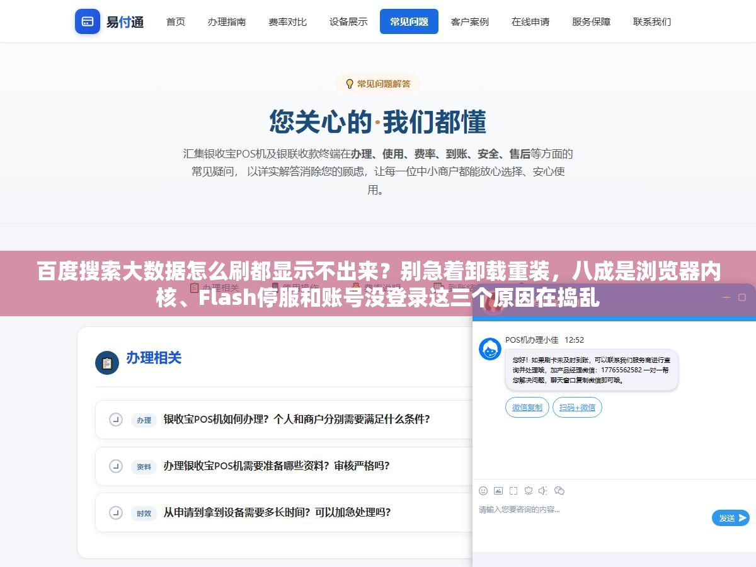Screen dimensions: 756x567
Task: Toggle the chat sound speaker icon
Action: (x=544, y=491)
